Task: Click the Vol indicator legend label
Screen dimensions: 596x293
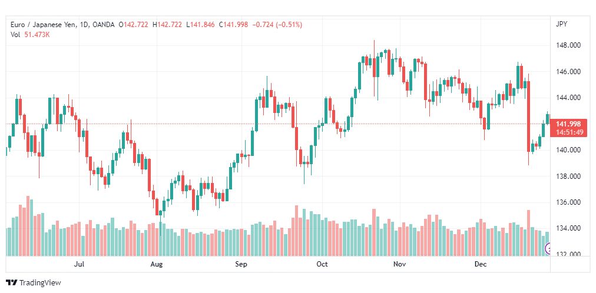Action: (15, 34)
